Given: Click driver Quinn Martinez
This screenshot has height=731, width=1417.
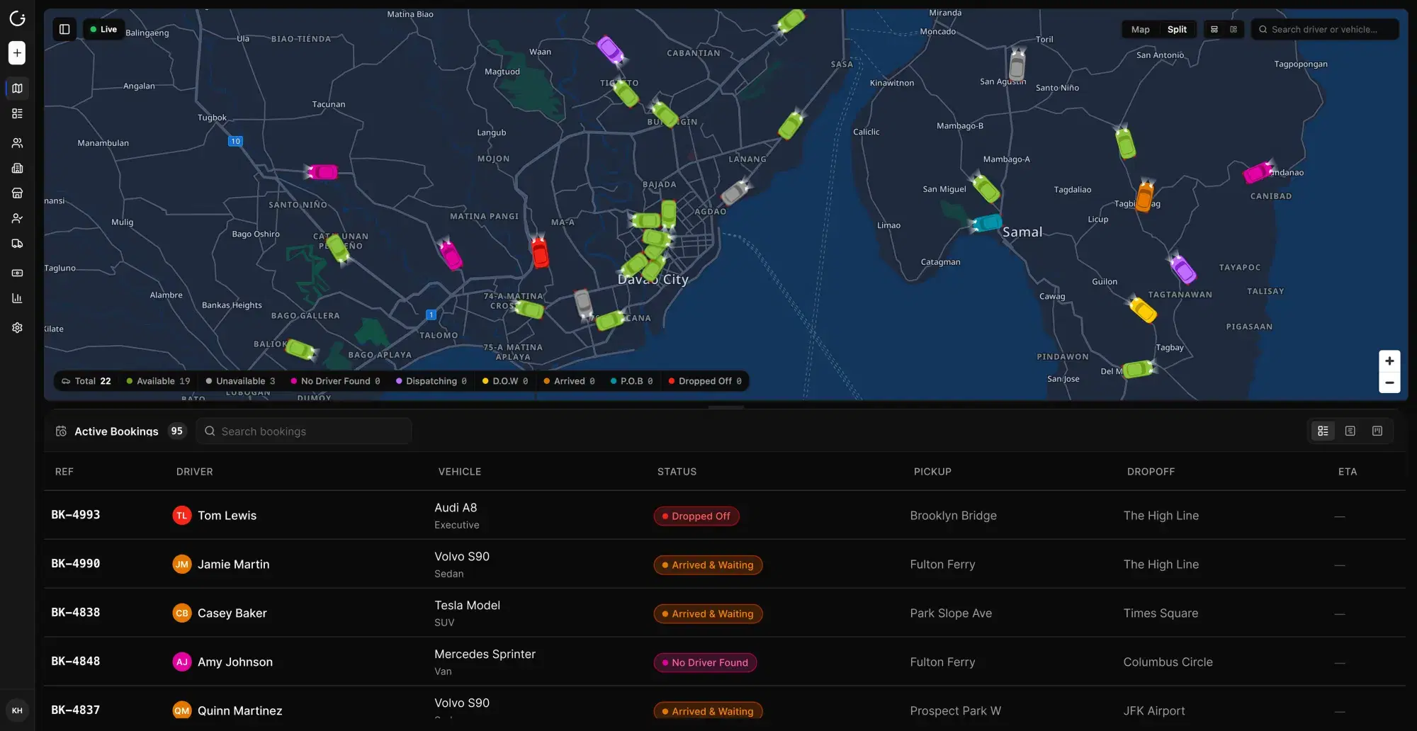Looking at the screenshot, I should tap(227, 710).
